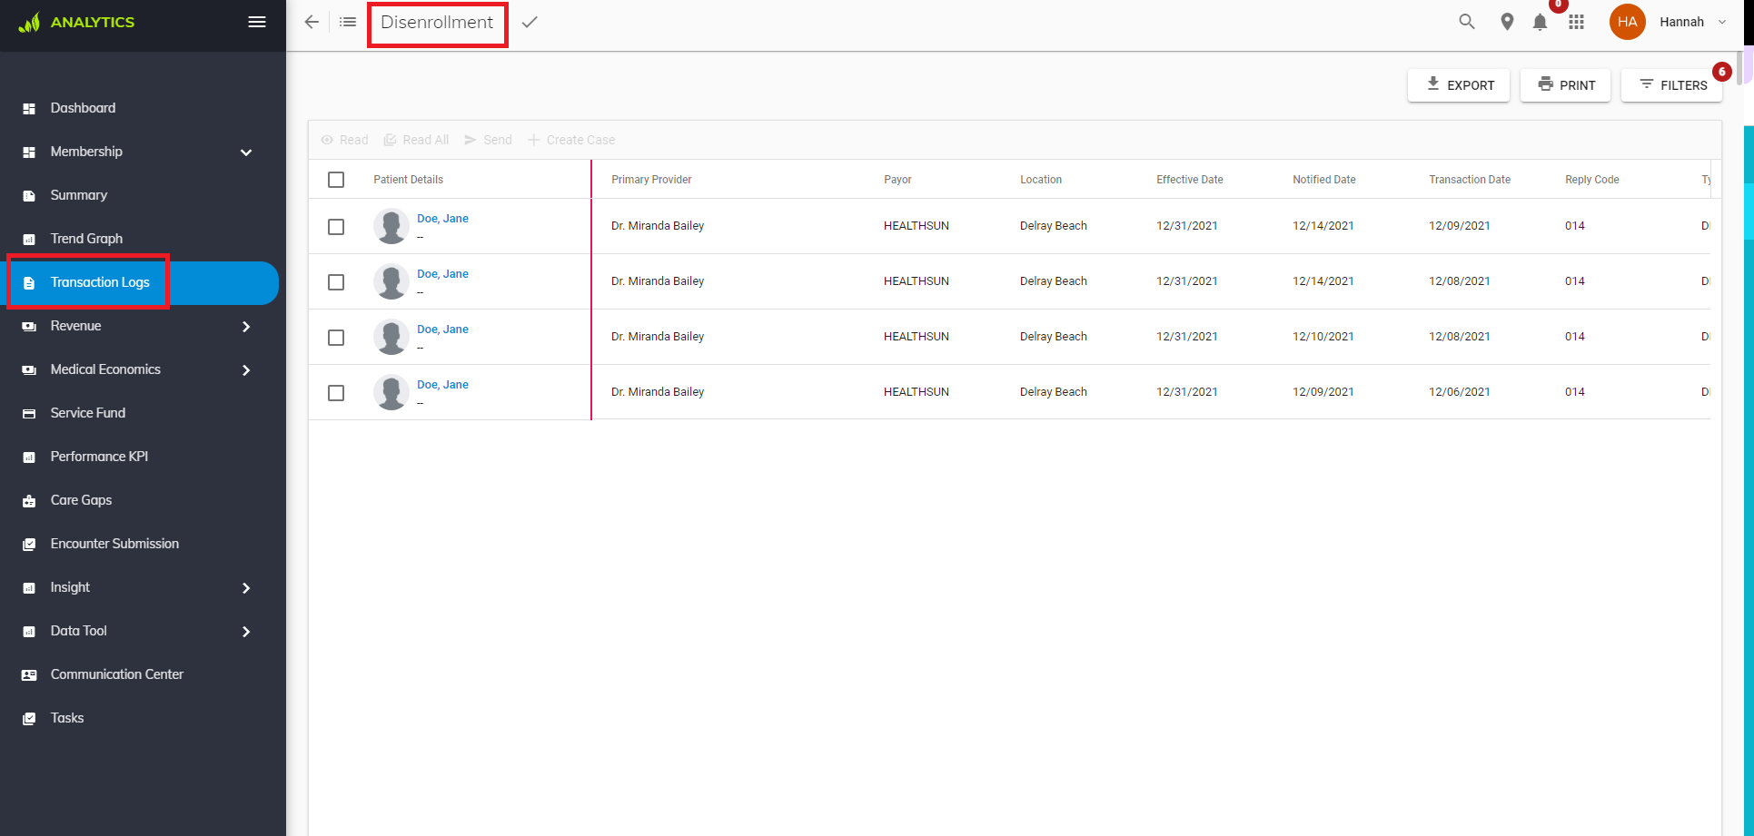1754x836 pixels.
Task: Expand the Membership menu chevron
Action: tap(246, 152)
